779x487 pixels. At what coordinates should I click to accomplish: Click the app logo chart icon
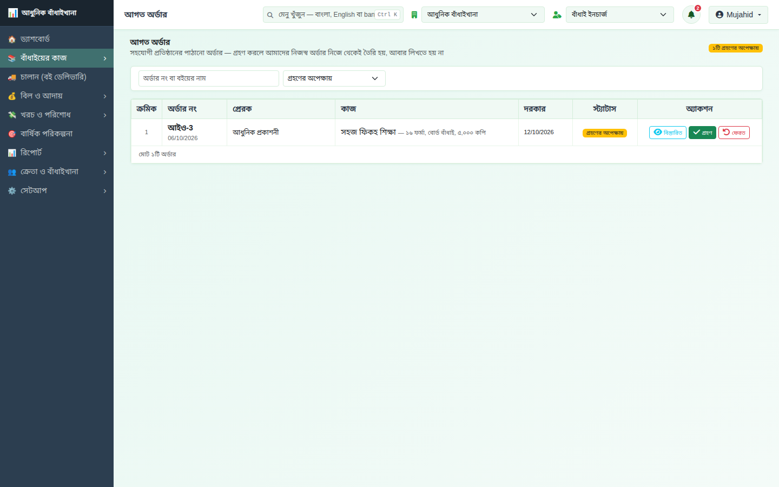point(13,13)
